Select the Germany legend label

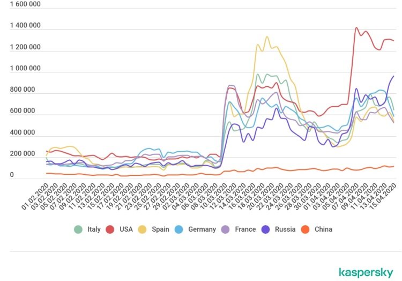[x=202, y=229]
